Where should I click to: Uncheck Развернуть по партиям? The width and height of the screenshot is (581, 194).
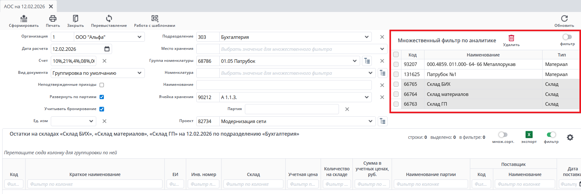[x=102, y=97]
